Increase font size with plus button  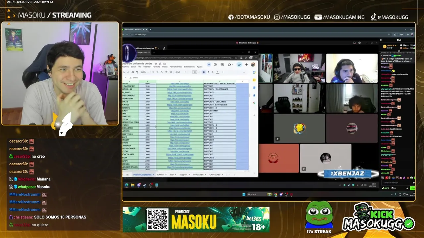point(199,72)
